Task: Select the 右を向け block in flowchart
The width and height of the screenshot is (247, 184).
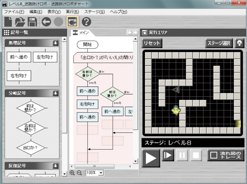Action: pyautogui.click(x=87, y=104)
